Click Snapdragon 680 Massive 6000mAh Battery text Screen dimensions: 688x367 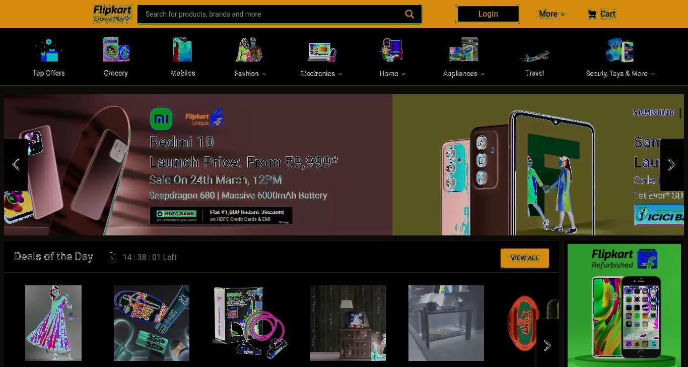(x=238, y=196)
